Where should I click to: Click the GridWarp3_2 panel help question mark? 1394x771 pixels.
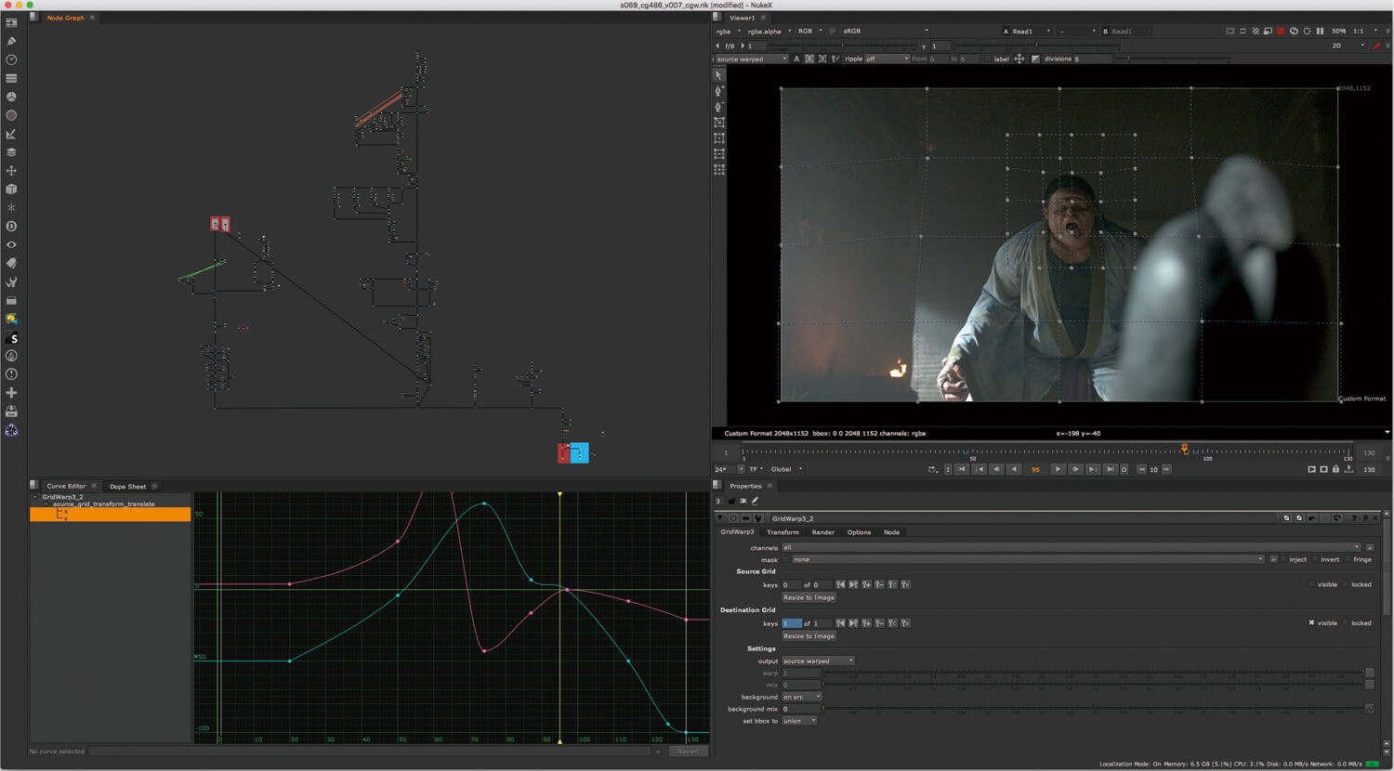pos(1354,518)
